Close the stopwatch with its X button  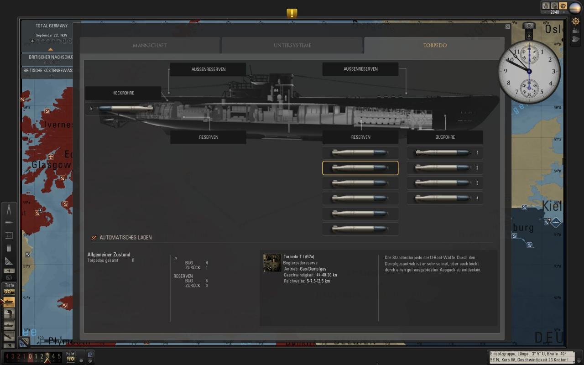pyautogui.click(x=529, y=35)
